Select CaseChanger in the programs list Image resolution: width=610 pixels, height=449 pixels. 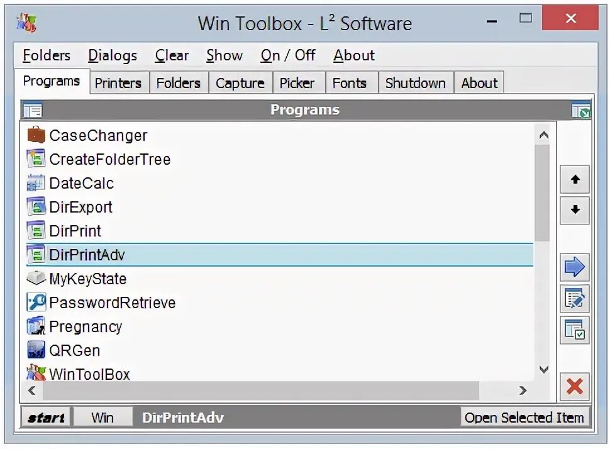pyautogui.click(x=279, y=135)
